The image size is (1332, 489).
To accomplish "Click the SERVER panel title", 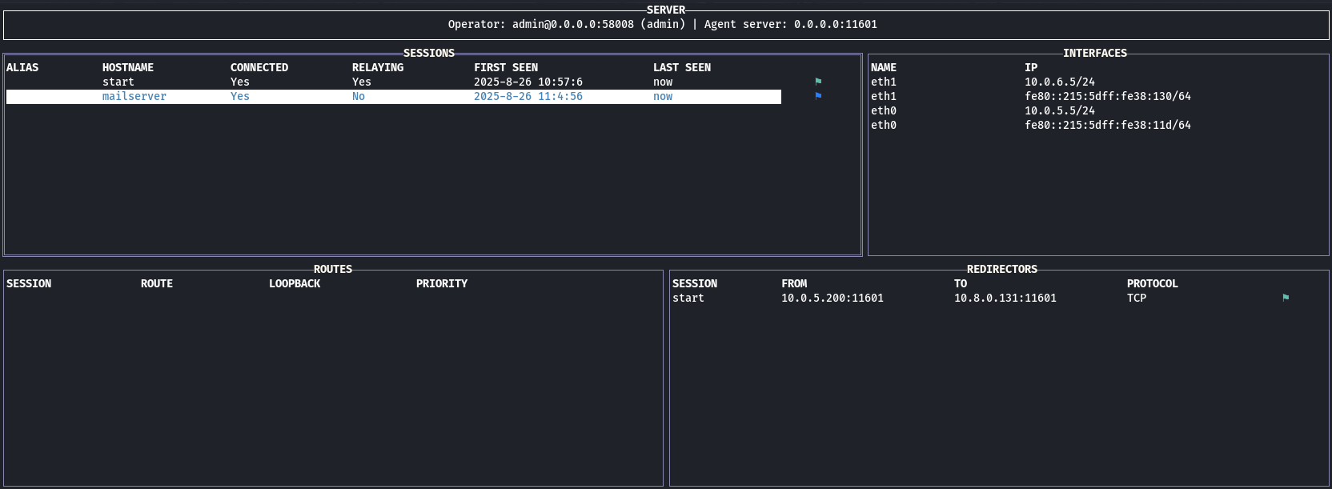I will coord(666,10).
